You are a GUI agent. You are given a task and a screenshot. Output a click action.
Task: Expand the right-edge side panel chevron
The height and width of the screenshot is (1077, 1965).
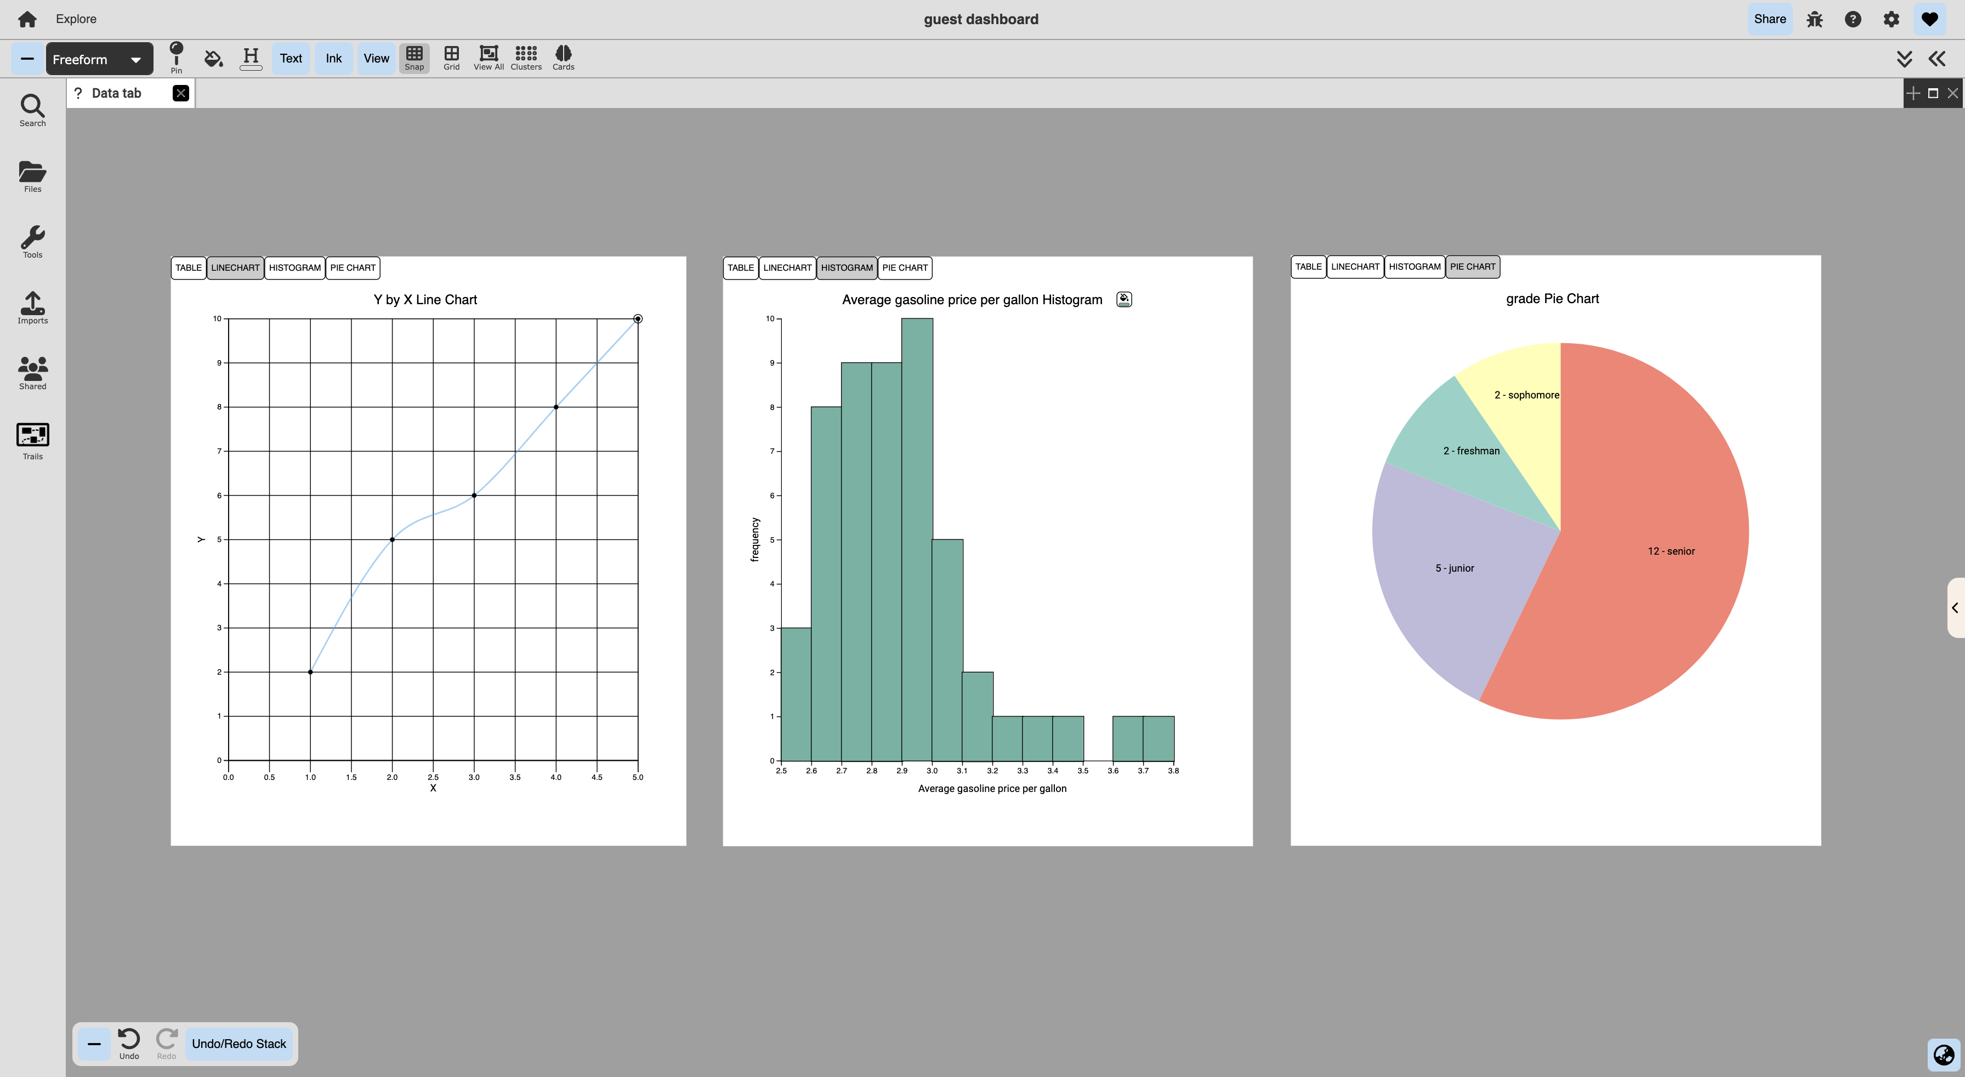click(x=1955, y=608)
